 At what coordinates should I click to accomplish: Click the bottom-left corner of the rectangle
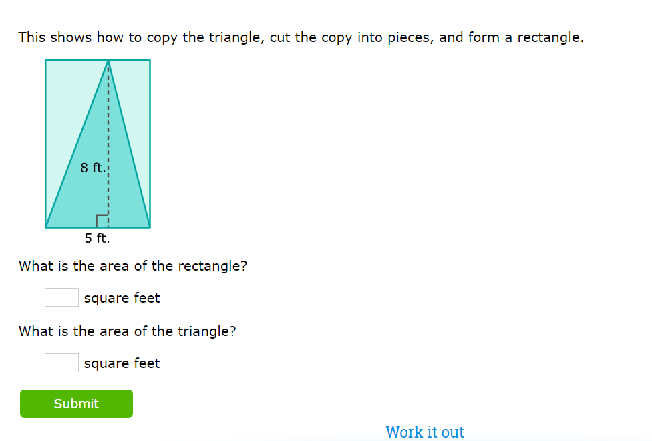pos(45,227)
